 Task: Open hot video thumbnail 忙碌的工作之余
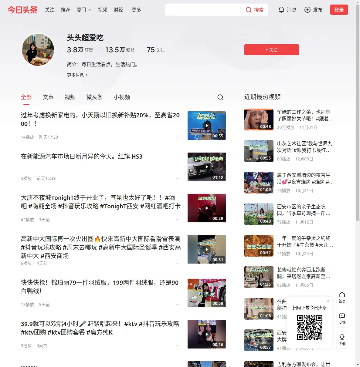click(259, 120)
